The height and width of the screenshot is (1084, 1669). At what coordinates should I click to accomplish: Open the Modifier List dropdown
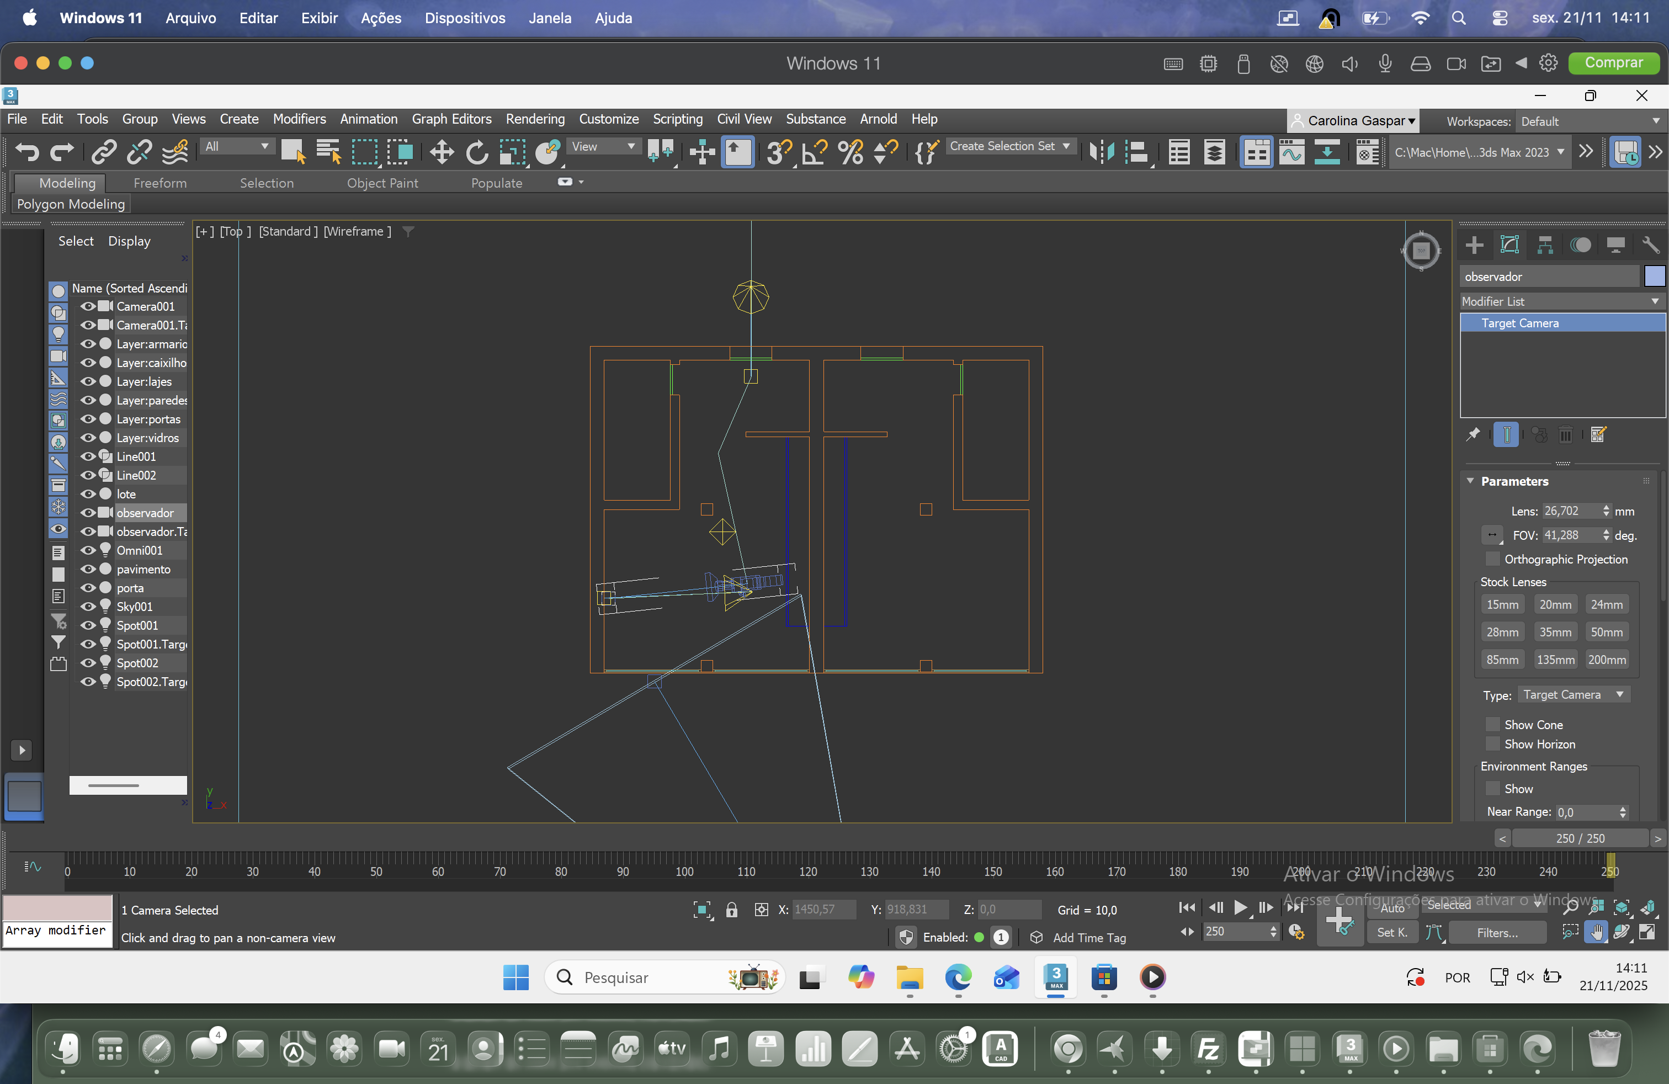(1560, 301)
